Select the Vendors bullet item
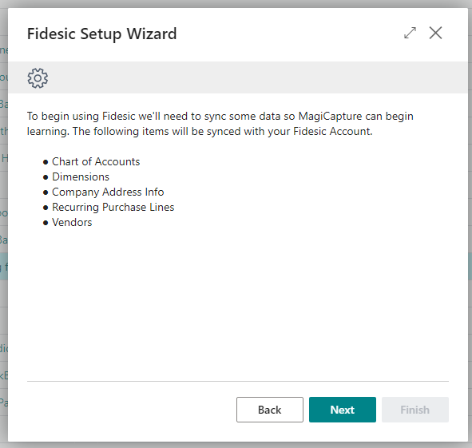Viewport: 472px width, 448px height. [x=72, y=222]
